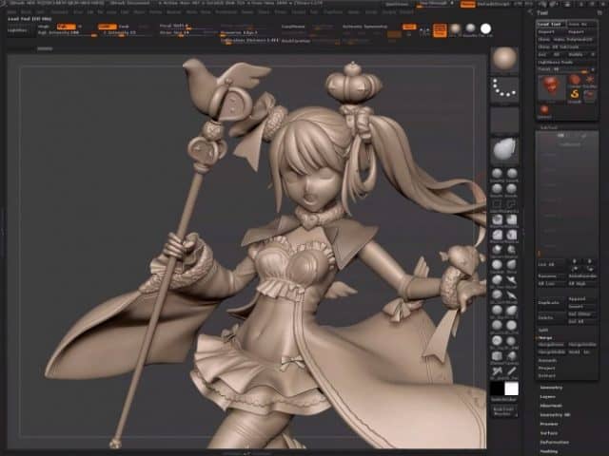609x456 pixels.
Task: Toggle the orange X-axis symmetry button
Action: (409, 27)
